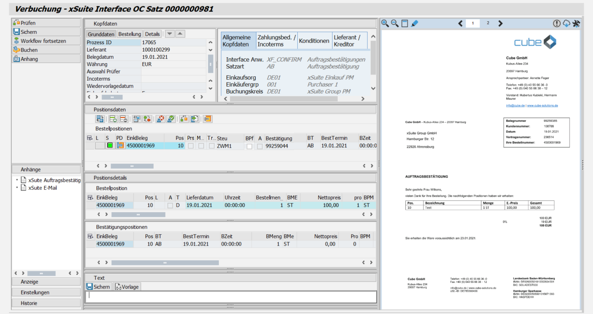Open the Bestellpositionen table layout selector icon

tap(90, 138)
